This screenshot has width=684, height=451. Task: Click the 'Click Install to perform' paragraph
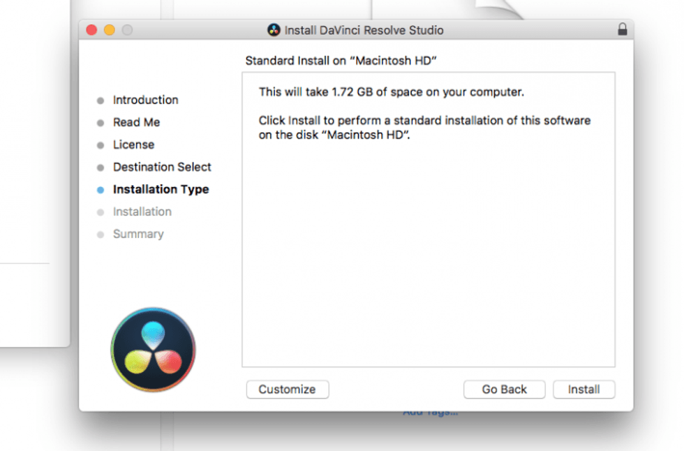[x=424, y=127]
